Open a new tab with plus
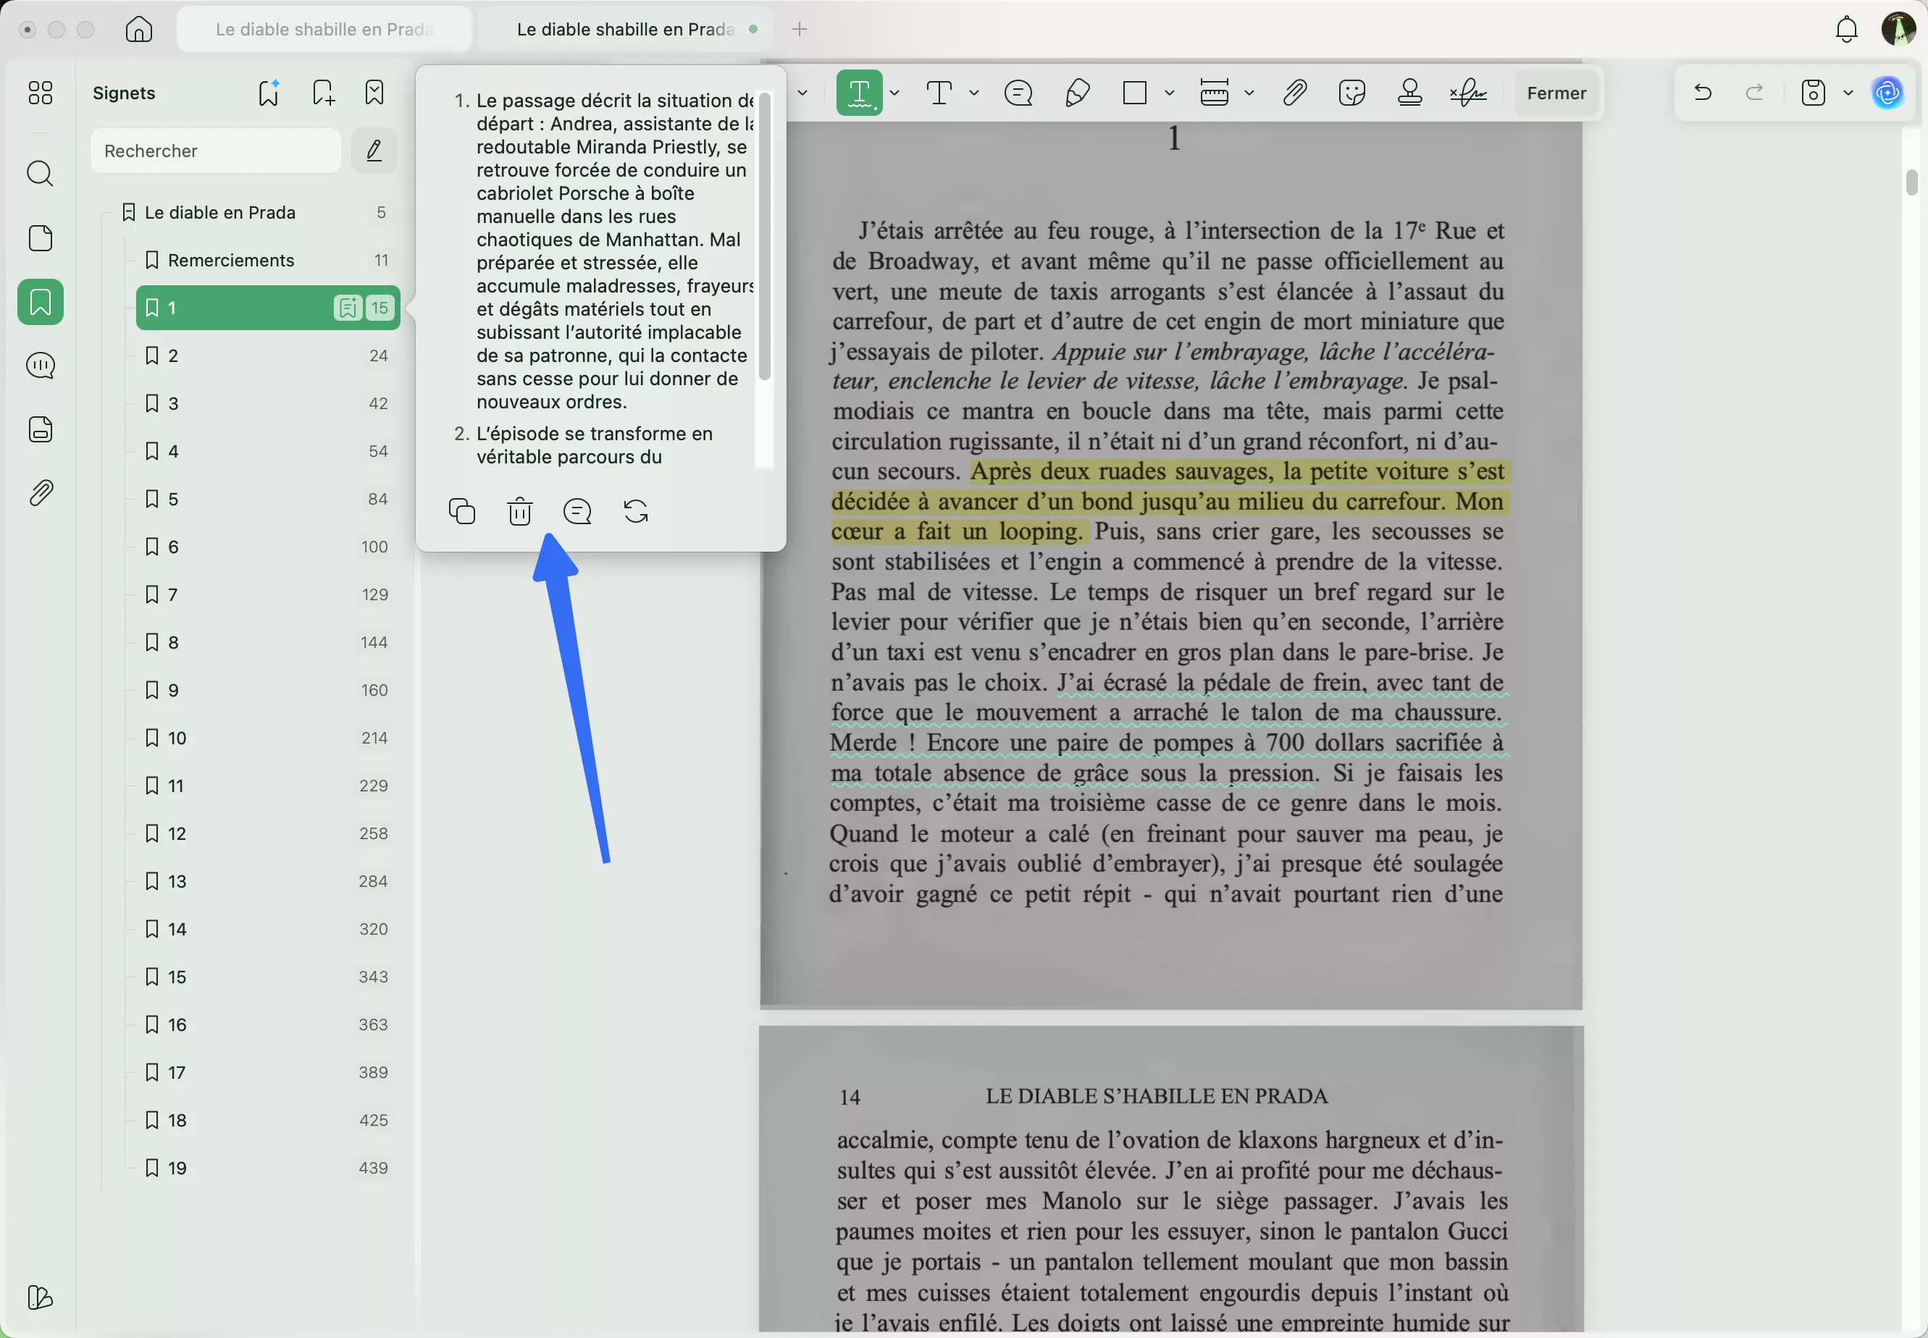This screenshot has width=1928, height=1338. tap(799, 30)
